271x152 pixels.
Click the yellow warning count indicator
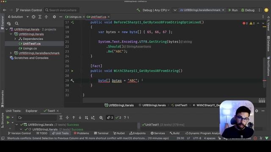(x=252, y=23)
